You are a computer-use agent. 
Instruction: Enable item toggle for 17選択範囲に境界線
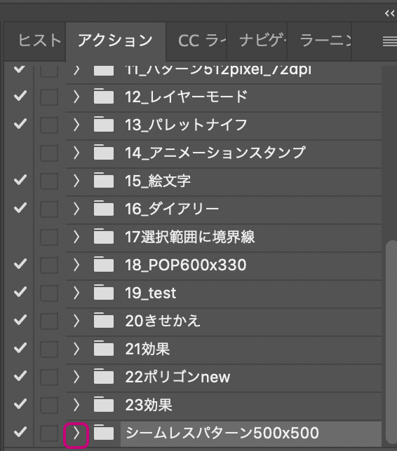click(20, 237)
